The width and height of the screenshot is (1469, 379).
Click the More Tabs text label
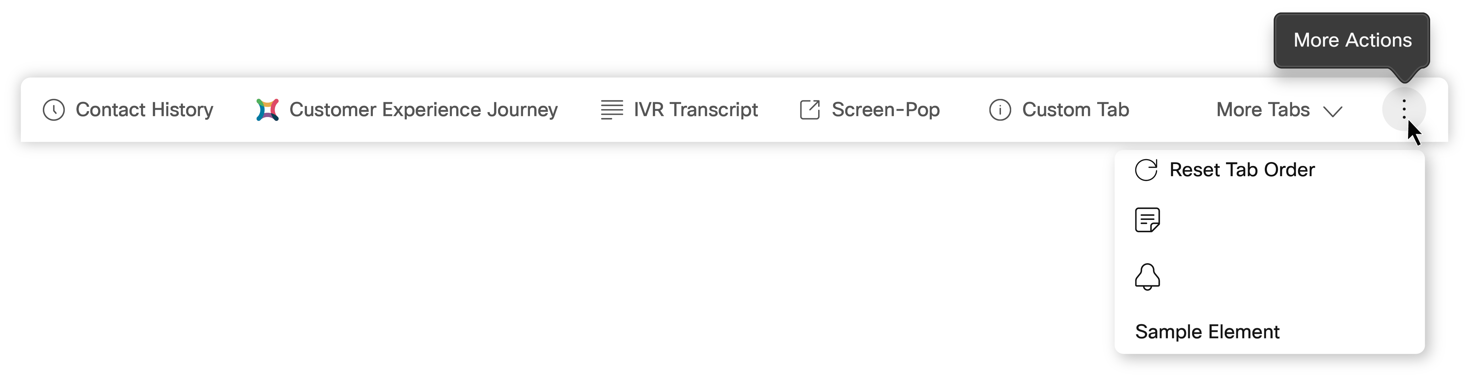(x=1262, y=109)
